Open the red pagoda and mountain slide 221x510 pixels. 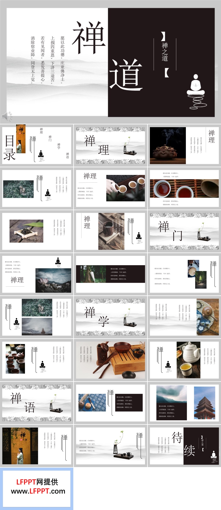[x=184, y=403]
